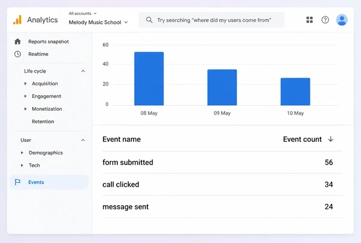
Task: Open the All accounts dropdown
Action: 82,13
